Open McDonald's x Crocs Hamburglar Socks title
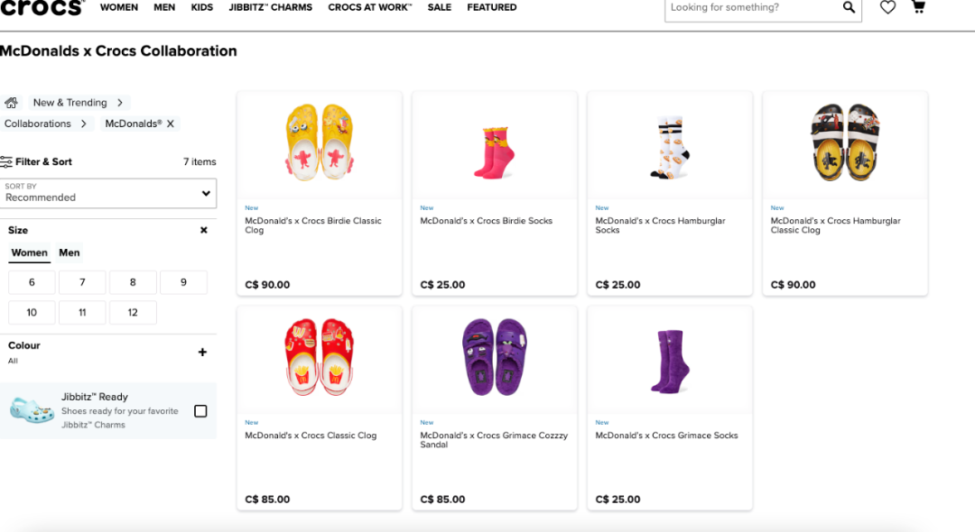 point(660,225)
